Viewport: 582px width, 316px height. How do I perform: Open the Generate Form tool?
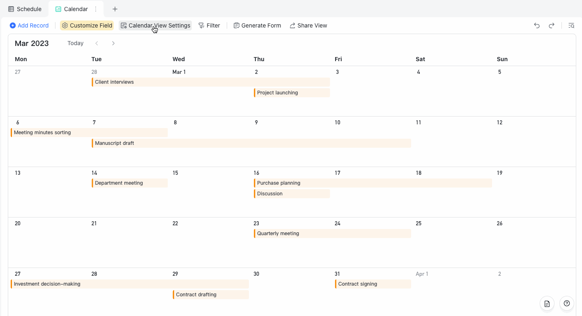[x=257, y=25]
